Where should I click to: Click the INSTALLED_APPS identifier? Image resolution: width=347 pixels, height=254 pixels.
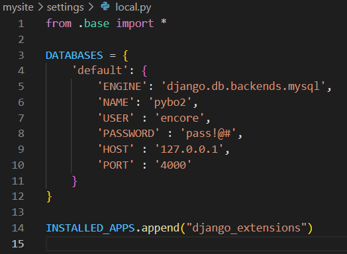click(x=90, y=228)
